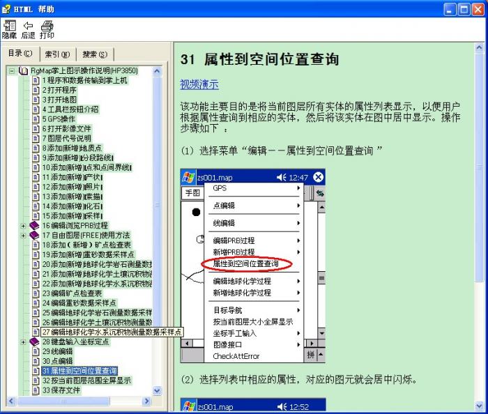Viewport: 488px width, 414px height.
Task: Open the 视频演示 video demo link
Action: coord(199,84)
